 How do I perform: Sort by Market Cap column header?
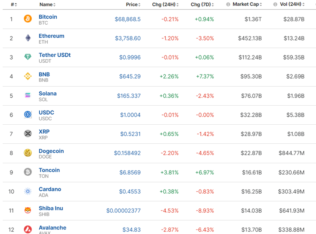tap(247, 4)
